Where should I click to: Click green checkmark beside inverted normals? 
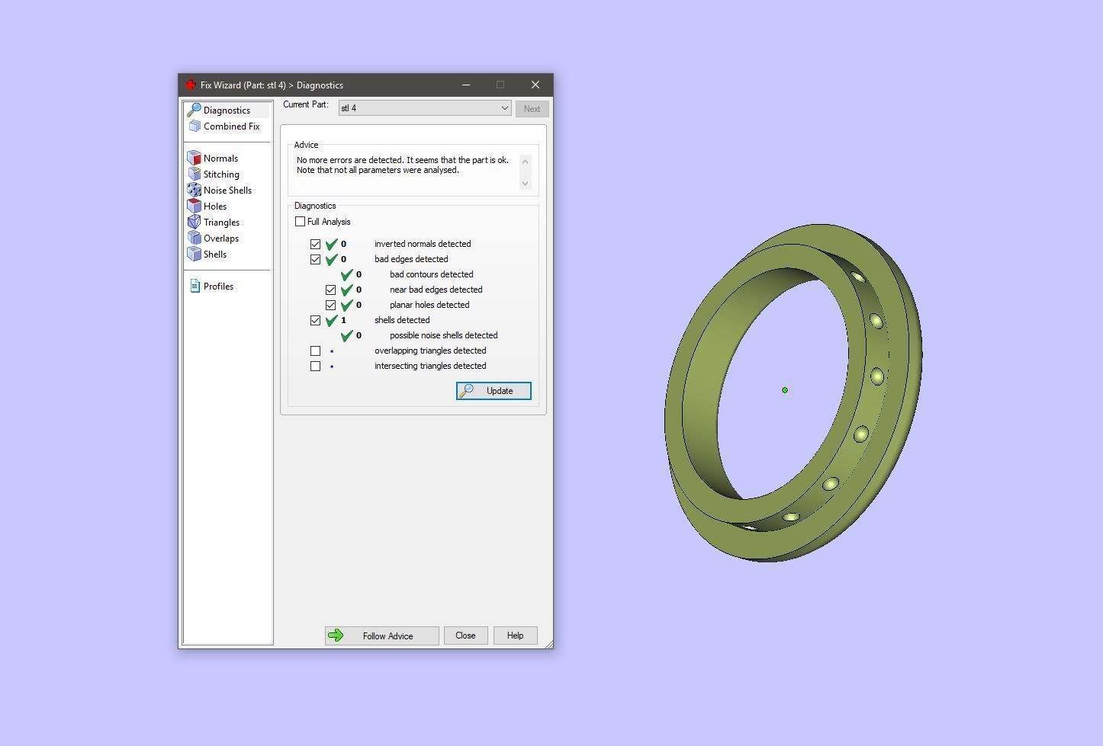331,244
